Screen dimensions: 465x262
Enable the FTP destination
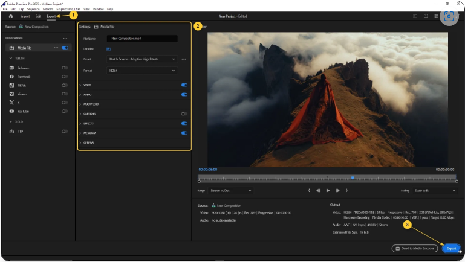click(65, 132)
